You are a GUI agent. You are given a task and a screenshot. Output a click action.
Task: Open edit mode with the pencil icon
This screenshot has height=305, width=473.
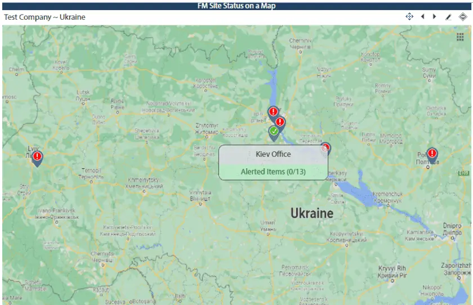448,17
